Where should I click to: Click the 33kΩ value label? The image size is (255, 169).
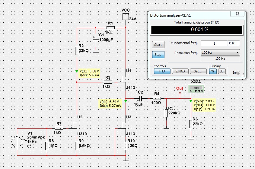[84, 51]
